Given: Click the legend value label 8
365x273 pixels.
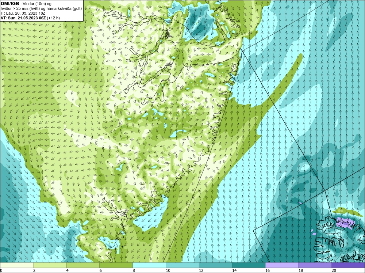Looking at the screenshot, I should click(134, 270).
